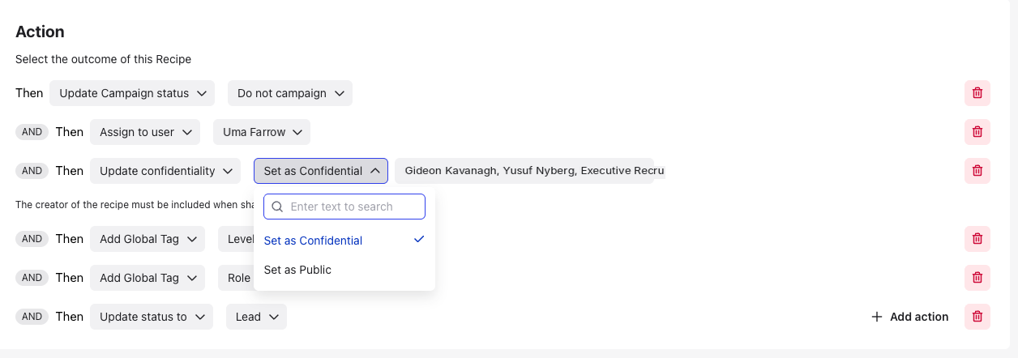Click the Add action button
Image resolution: width=1018 pixels, height=358 pixels.
[x=909, y=317]
